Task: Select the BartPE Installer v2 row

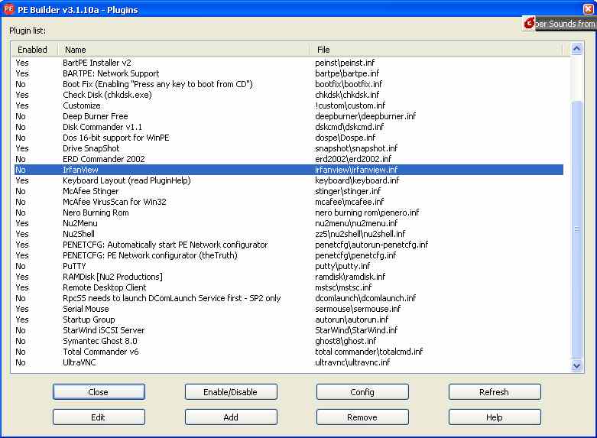Action: pyautogui.click(x=289, y=63)
